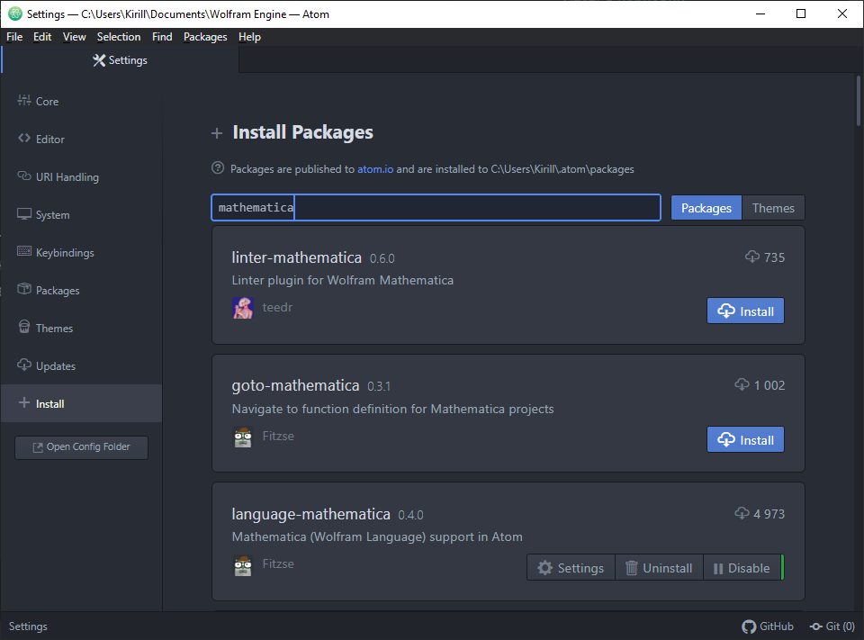Click the Updates cloud download icon
Image resolution: width=864 pixels, height=640 pixels.
point(24,365)
